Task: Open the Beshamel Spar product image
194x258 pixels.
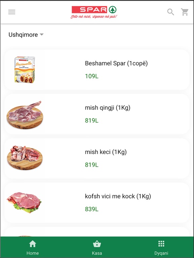Action: pos(25,70)
